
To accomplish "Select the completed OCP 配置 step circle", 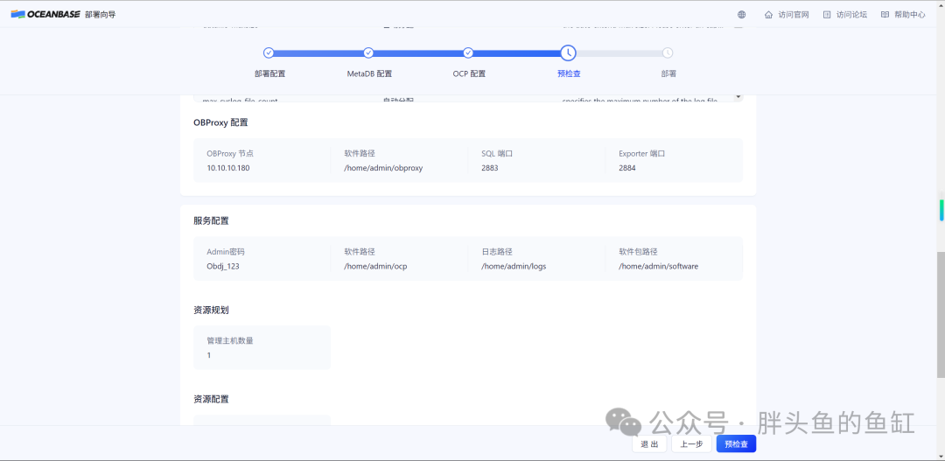I will [x=468, y=53].
